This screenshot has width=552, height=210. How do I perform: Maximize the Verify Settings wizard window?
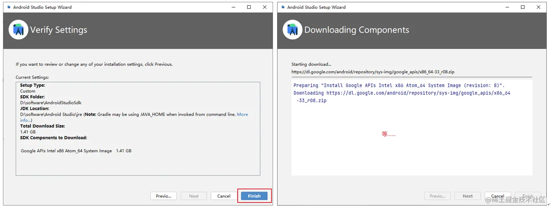pos(249,7)
